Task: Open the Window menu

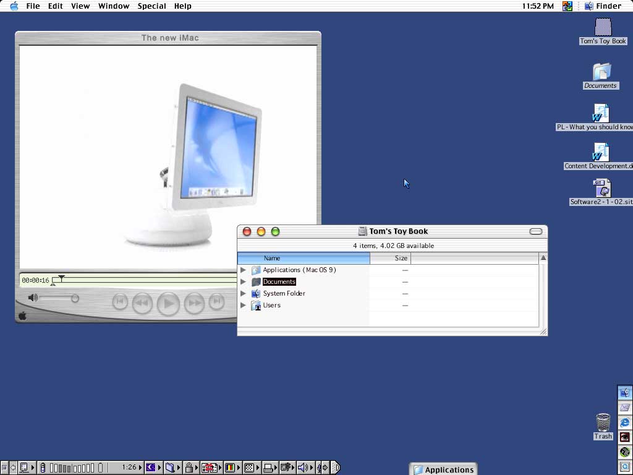Action: pyautogui.click(x=114, y=6)
